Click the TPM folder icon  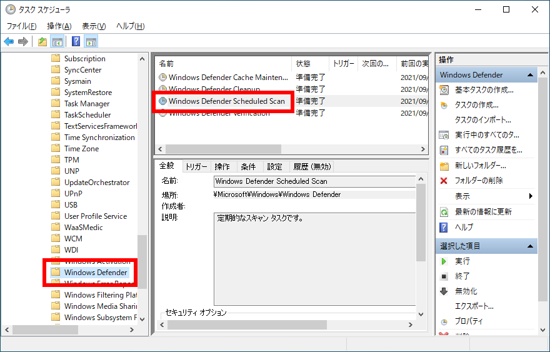tap(56, 159)
